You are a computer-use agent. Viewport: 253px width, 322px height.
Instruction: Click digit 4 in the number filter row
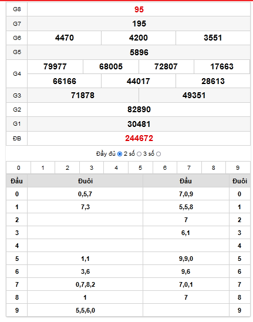pyautogui.click(x=116, y=167)
